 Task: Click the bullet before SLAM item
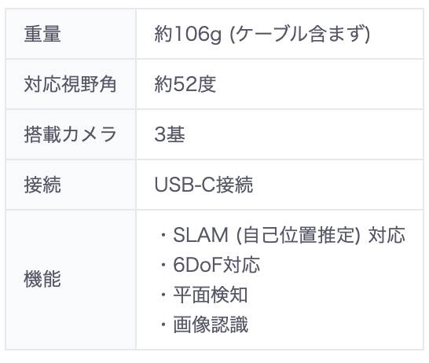point(163,235)
